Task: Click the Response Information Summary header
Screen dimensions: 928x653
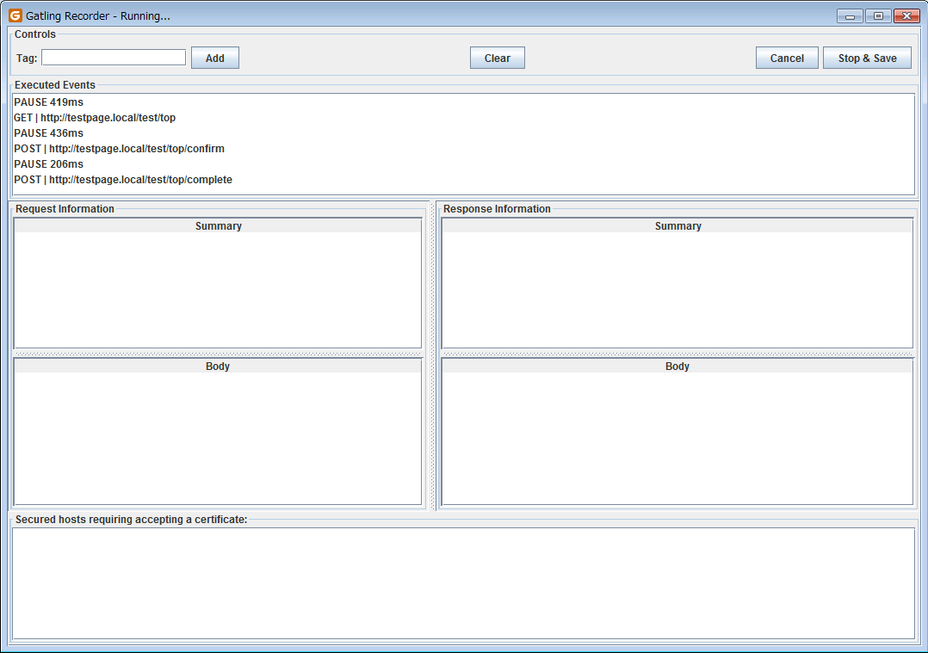Action: (677, 226)
